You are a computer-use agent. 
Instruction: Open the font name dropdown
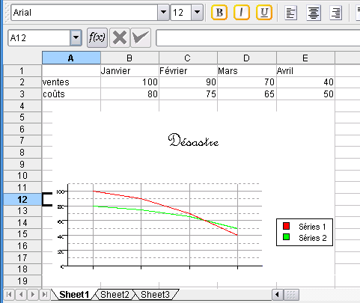(163, 12)
